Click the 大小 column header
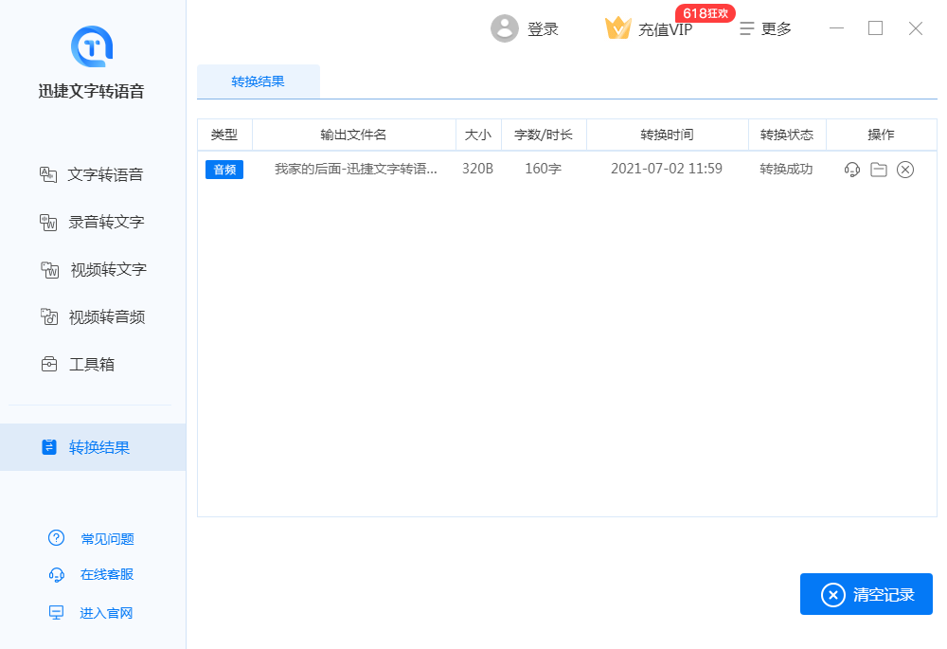The image size is (947, 649). 478,135
